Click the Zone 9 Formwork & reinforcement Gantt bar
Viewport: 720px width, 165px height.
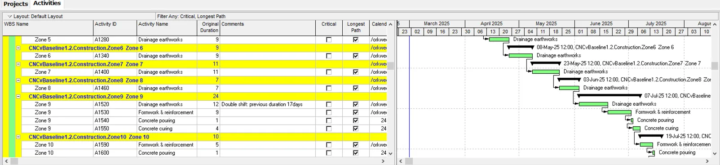[x=619, y=112]
